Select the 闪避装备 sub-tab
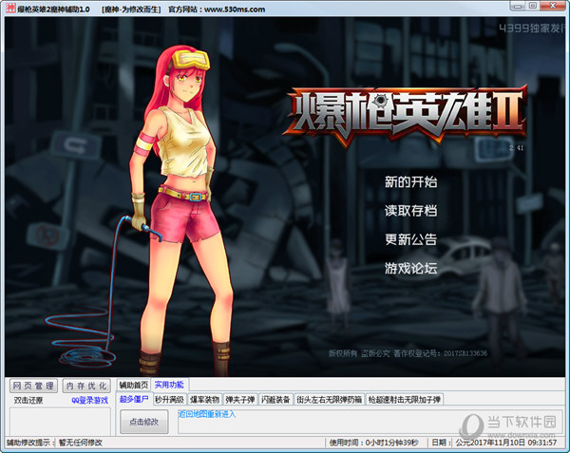The image size is (570, 453). [x=275, y=400]
